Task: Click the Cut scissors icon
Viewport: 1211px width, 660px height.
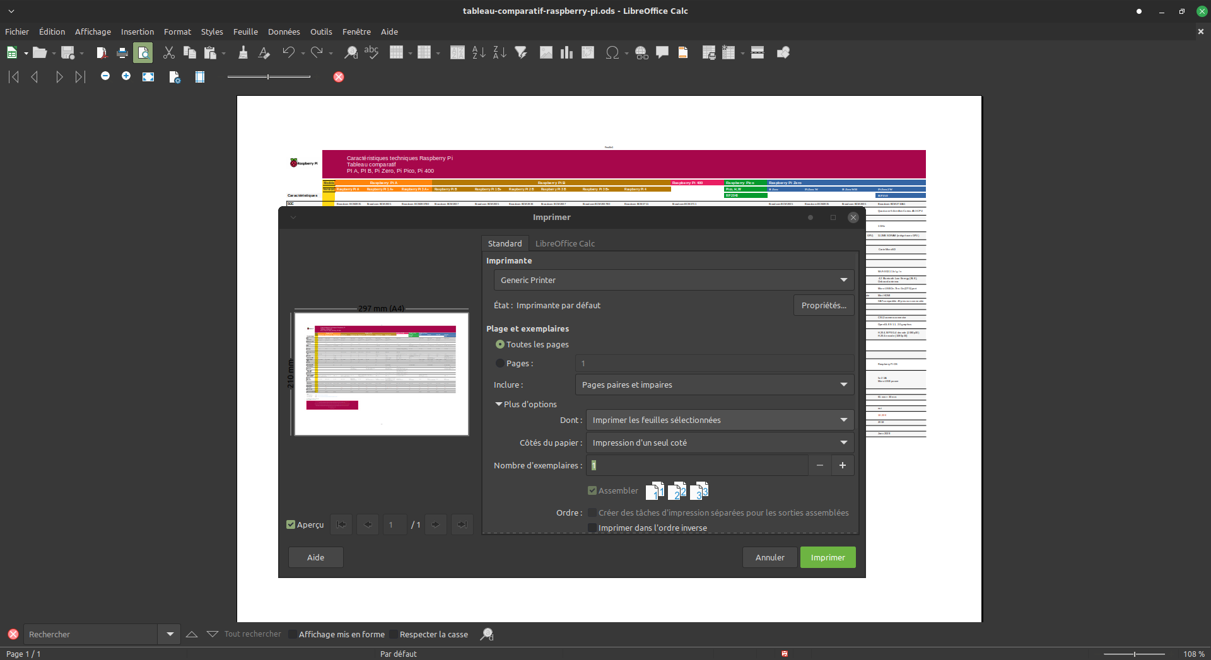Action: point(168,53)
